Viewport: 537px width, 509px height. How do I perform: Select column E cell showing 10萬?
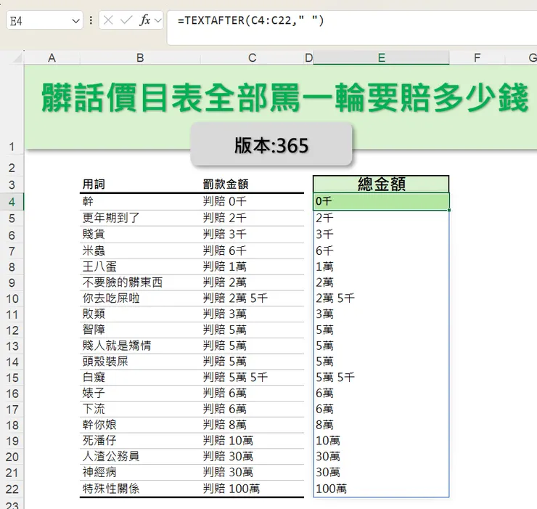381,441
